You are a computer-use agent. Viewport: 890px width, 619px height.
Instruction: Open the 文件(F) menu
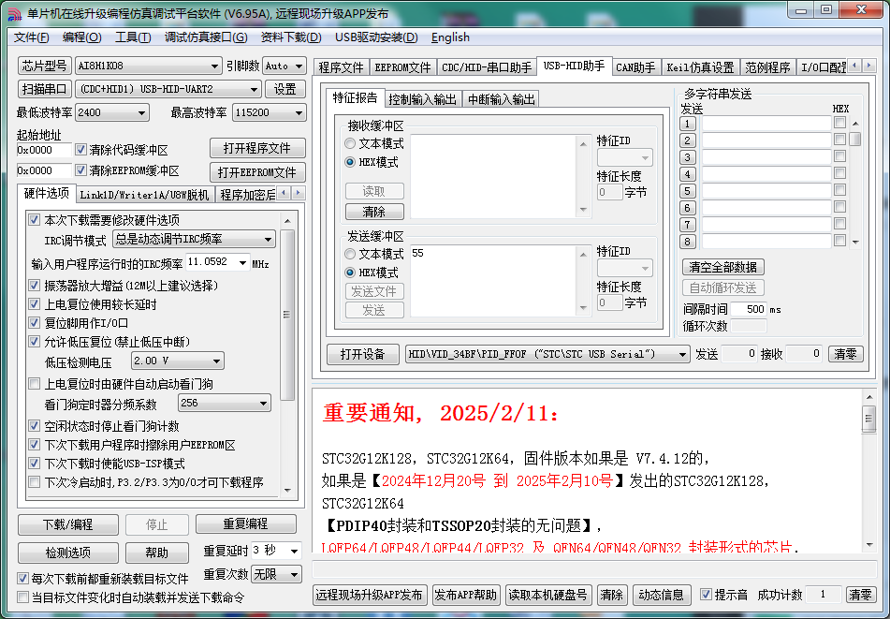click(31, 37)
